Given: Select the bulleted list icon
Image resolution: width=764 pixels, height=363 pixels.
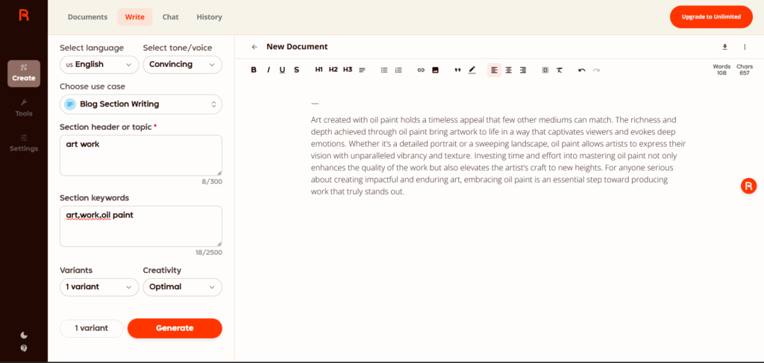Looking at the screenshot, I should click(384, 70).
